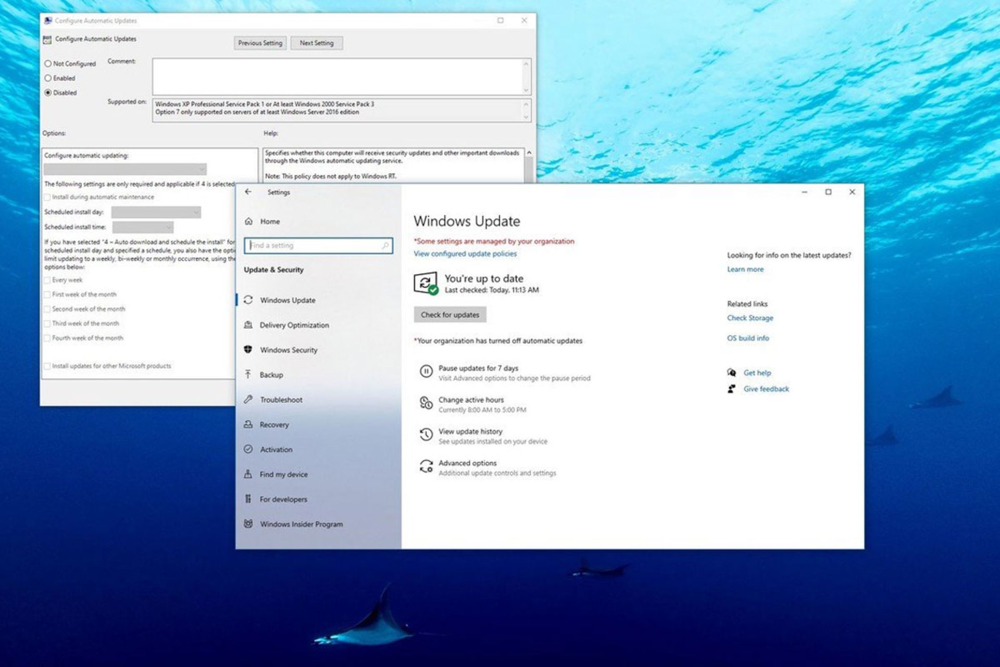Image resolution: width=1000 pixels, height=667 pixels.
Task: Click the back arrow in Settings
Action: point(248,192)
